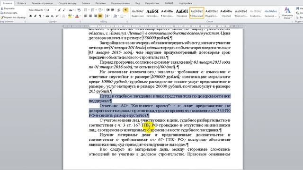Increase paragraph indent

pyautogui.click(x=113, y=10)
